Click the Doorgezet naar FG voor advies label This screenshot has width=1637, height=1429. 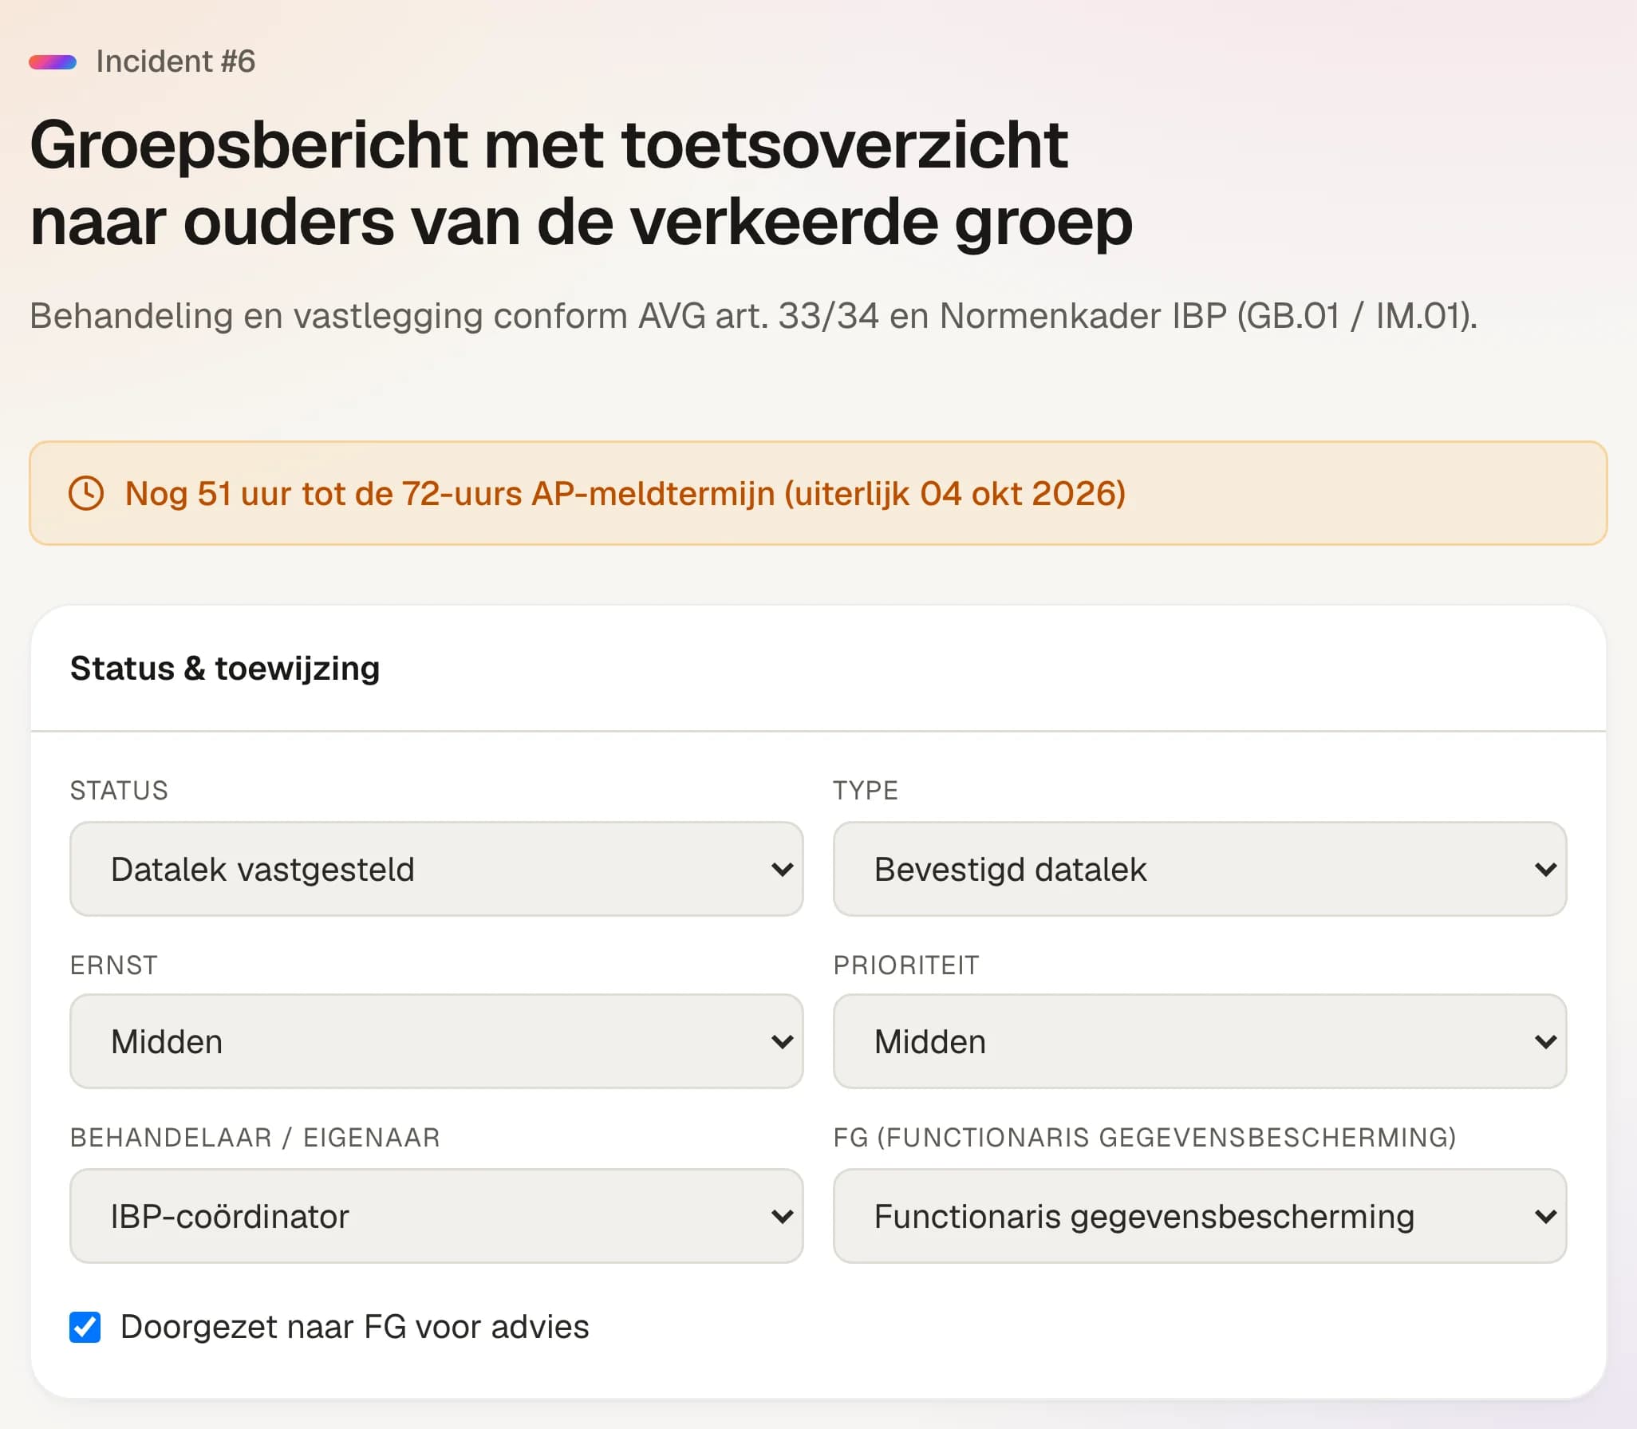(354, 1328)
